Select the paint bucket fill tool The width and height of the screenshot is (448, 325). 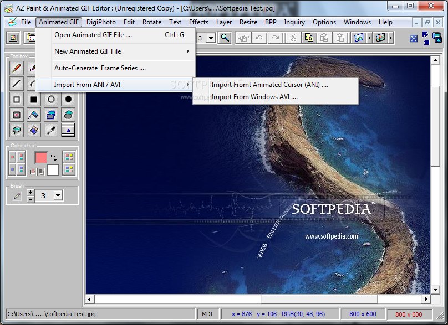[x=34, y=130]
